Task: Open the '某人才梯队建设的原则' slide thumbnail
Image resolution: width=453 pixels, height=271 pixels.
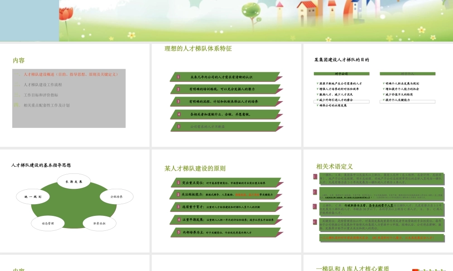Action: (226, 201)
